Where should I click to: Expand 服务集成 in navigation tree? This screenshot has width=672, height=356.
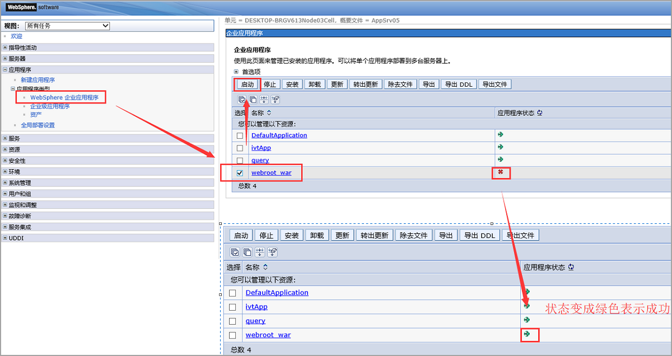coord(5,227)
